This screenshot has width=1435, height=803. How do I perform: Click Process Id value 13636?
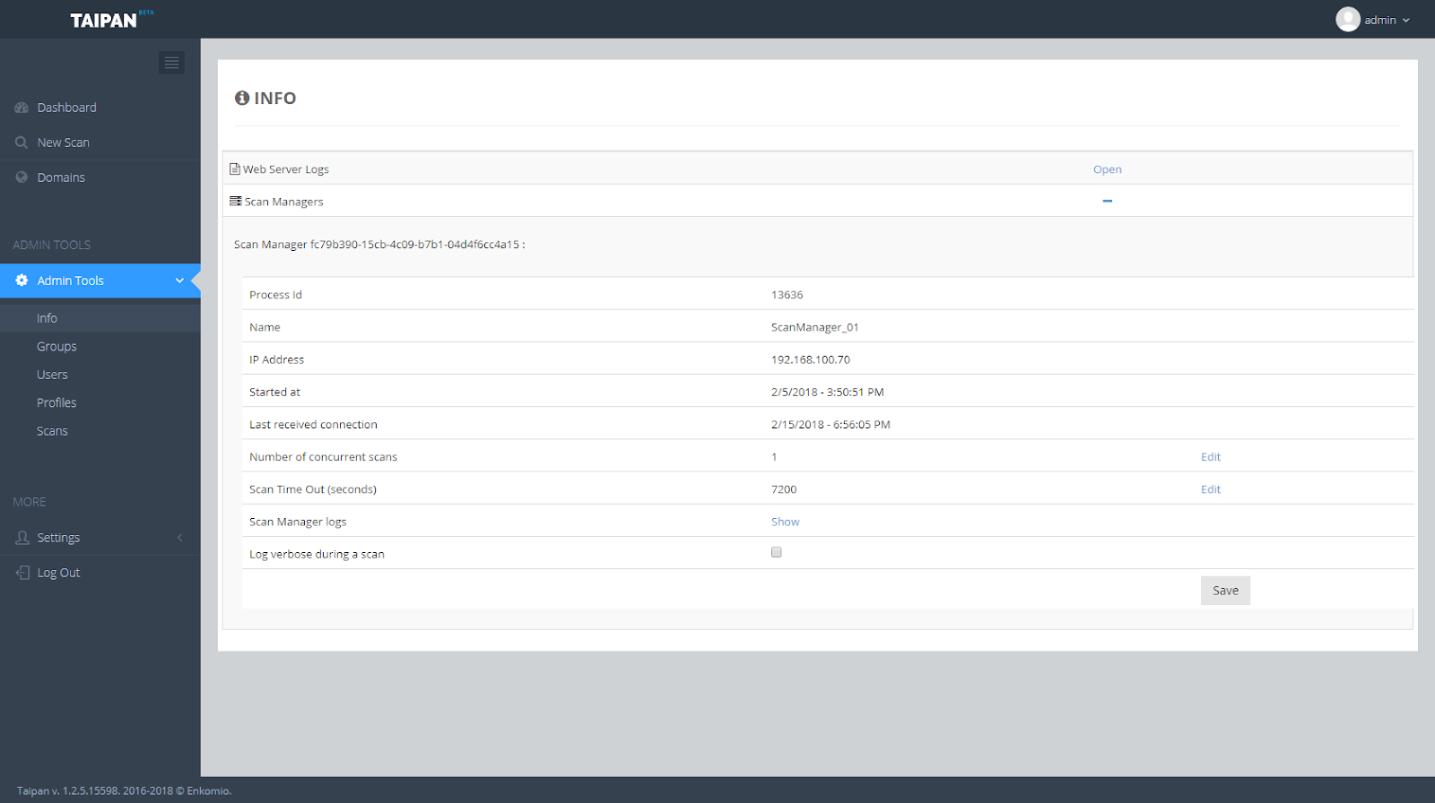[x=787, y=295]
